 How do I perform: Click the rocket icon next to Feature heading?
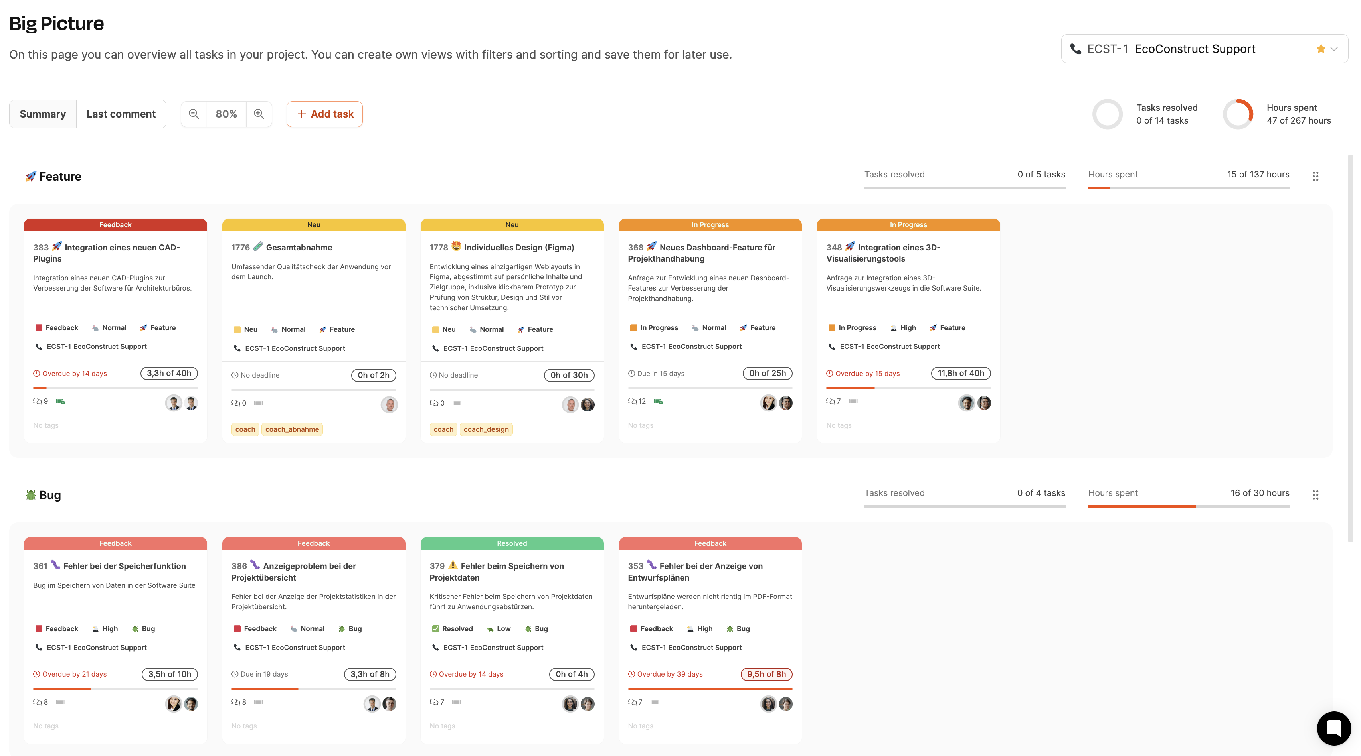click(x=31, y=176)
